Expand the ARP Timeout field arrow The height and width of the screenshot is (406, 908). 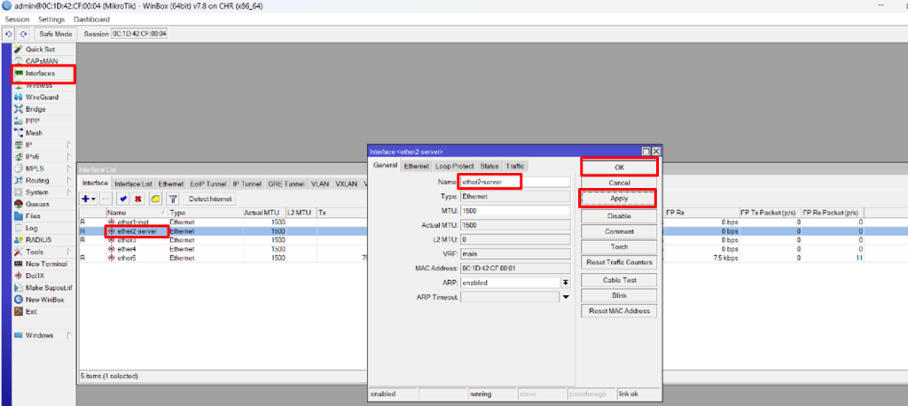(x=565, y=297)
